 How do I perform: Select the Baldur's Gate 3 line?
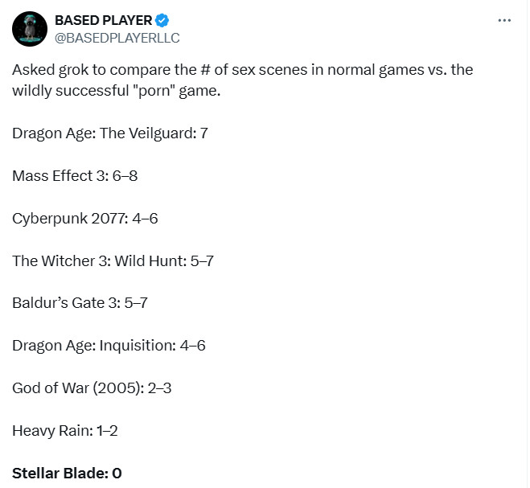coord(80,303)
